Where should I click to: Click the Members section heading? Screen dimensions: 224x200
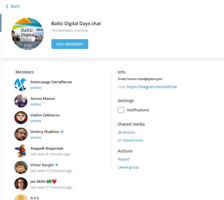(x=25, y=72)
